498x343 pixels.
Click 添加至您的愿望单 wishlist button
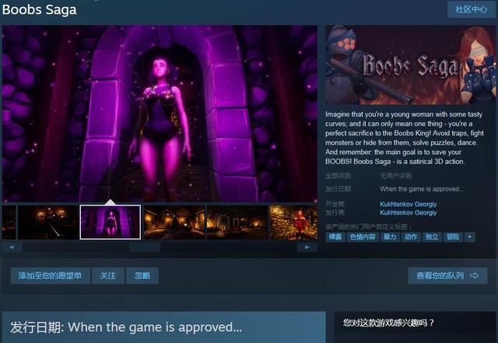(50, 275)
